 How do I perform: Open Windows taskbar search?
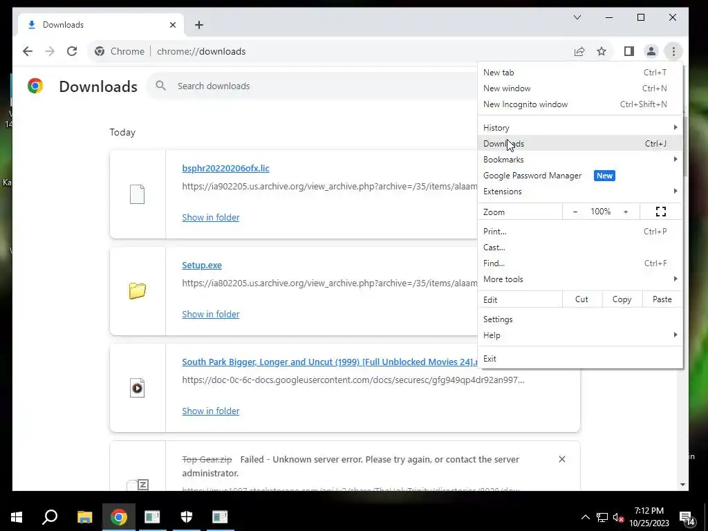pos(50,517)
